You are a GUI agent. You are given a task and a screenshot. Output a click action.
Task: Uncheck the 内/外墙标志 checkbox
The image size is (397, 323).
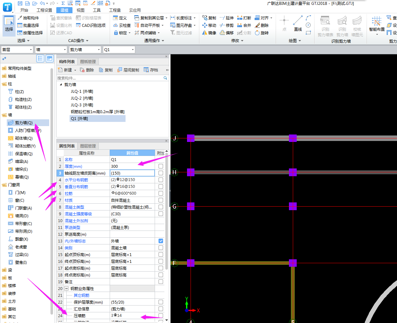(161, 241)
